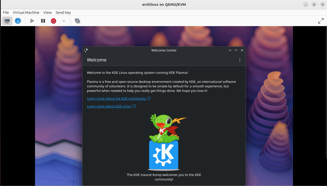Click the down chevron on Welcome Center titlebar
Screen dimensions: 327x186
click(230, 50)
